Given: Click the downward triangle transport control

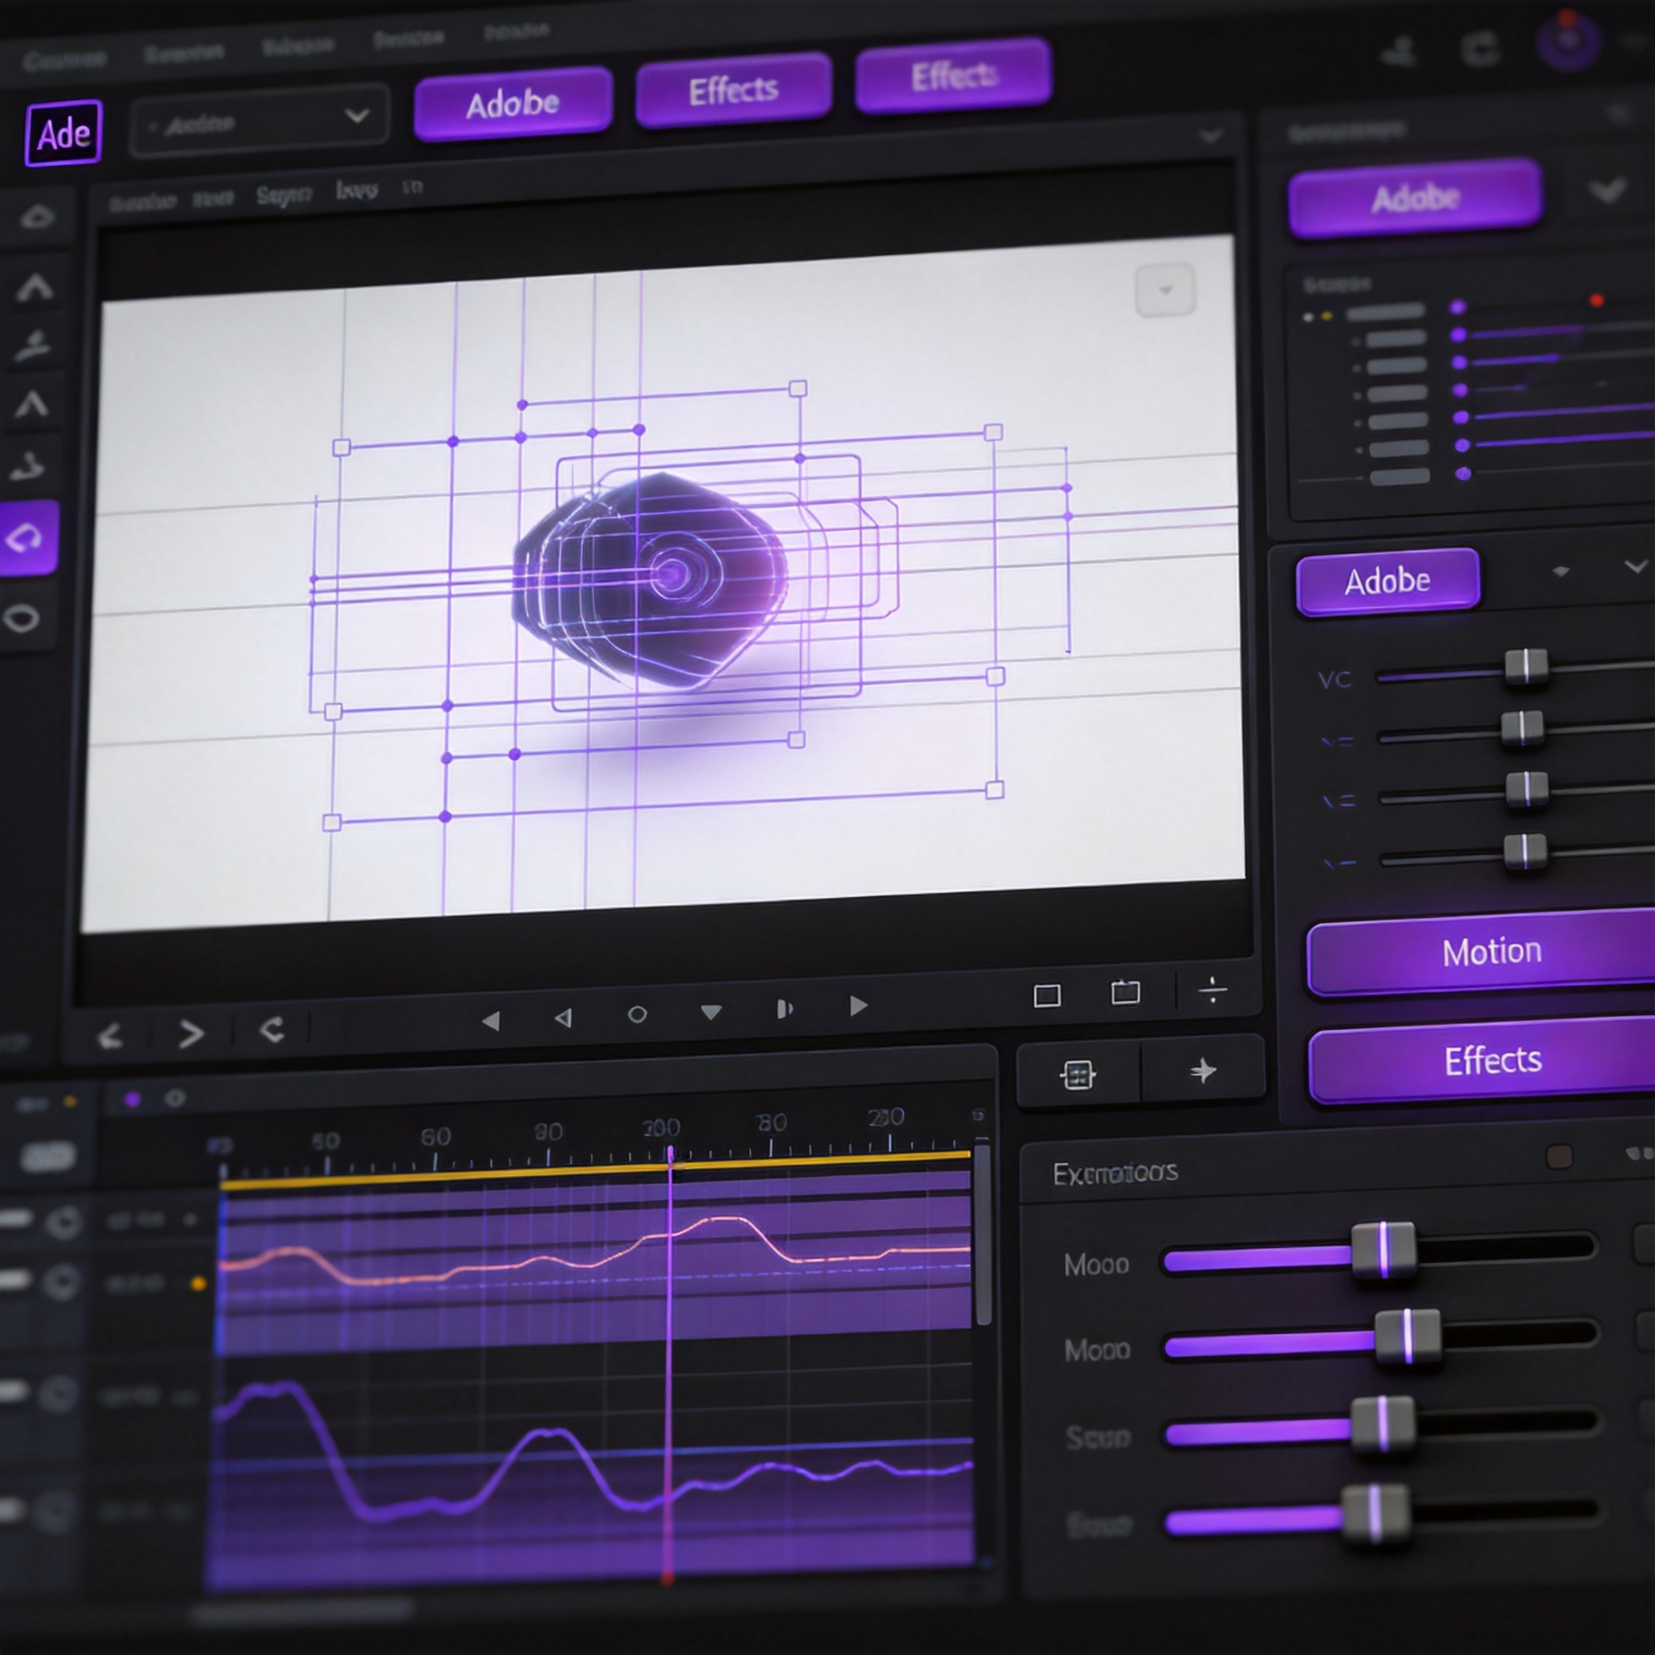Looking at the screenshot, I should click(x=711, y=1012).
